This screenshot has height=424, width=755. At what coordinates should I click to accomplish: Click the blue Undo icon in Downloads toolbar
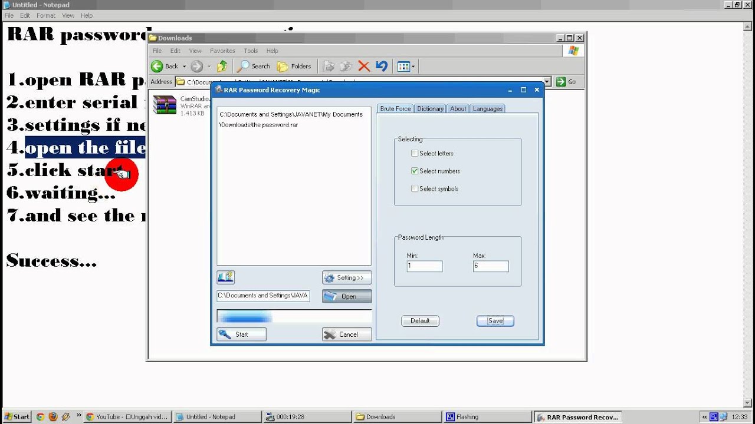point(382,66)
